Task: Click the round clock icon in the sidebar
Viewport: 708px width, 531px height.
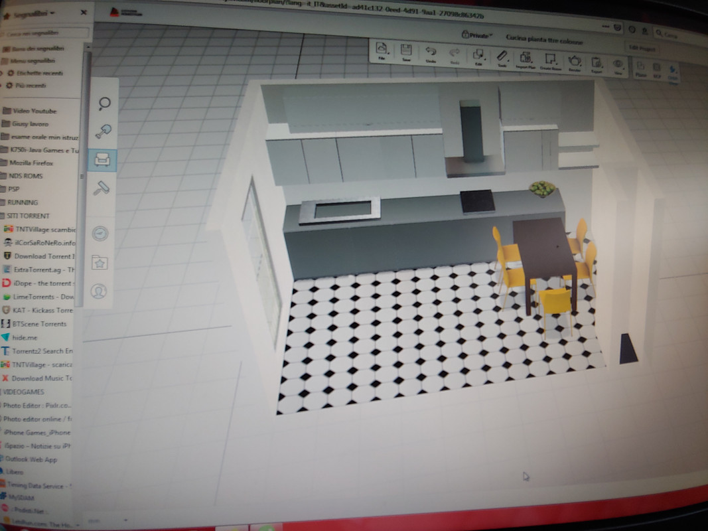Action: [100, 234]
